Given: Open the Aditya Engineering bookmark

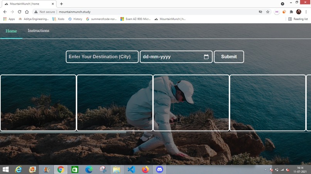Looking at the screenshot, I should point(34,19).
